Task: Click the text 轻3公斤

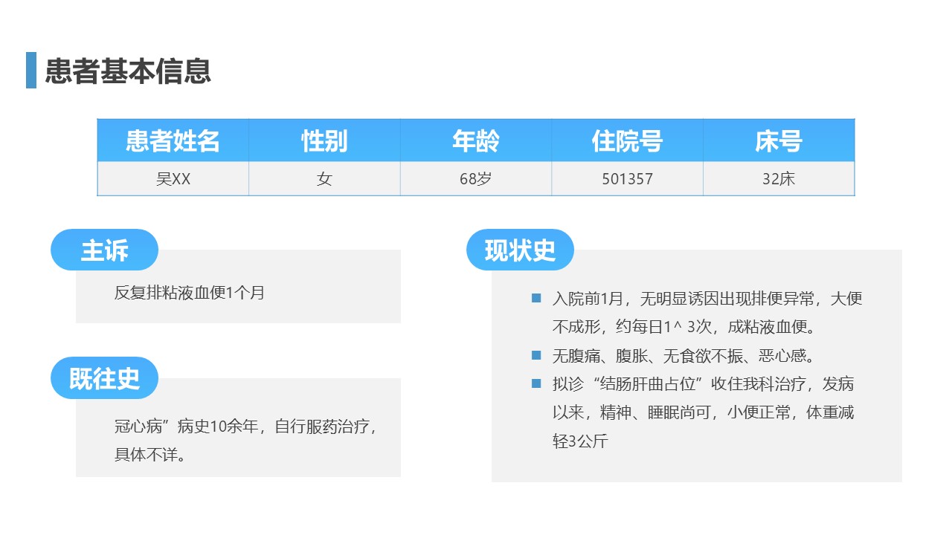Action: point(580,441)
